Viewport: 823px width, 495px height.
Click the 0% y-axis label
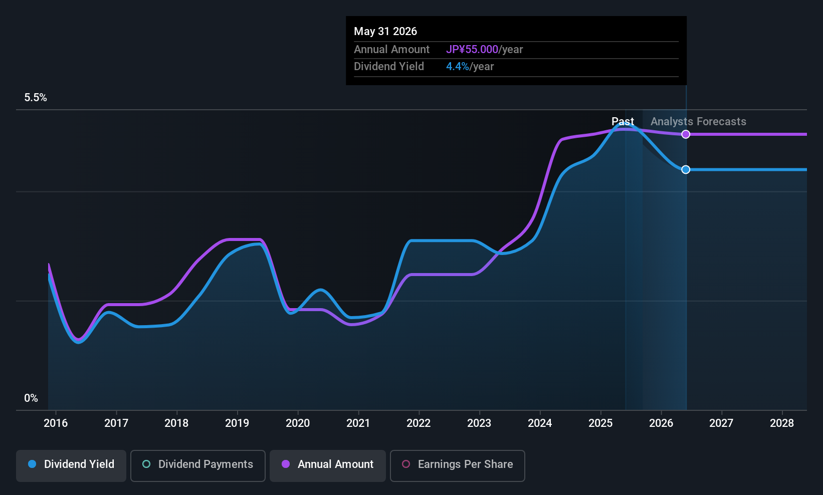[31, 398]
